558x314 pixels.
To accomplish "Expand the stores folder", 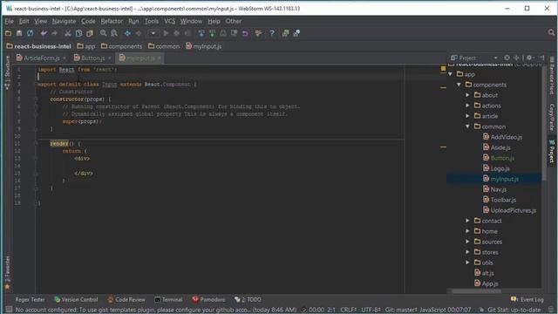I will [x=467, y=252].
